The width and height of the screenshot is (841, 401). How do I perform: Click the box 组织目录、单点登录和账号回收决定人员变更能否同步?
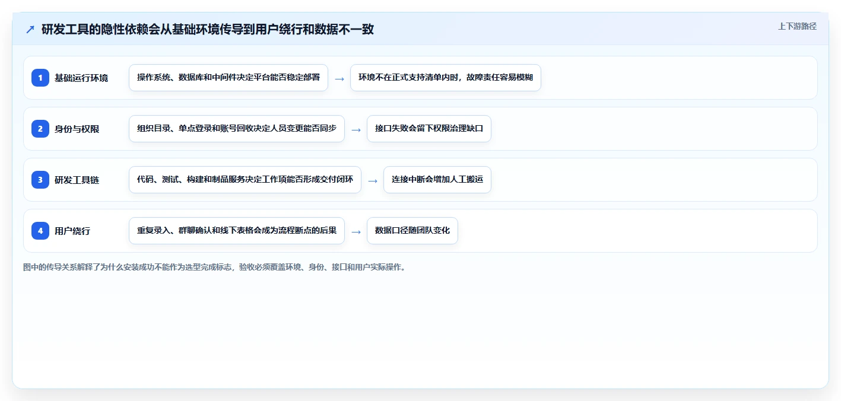click(237, 129)
